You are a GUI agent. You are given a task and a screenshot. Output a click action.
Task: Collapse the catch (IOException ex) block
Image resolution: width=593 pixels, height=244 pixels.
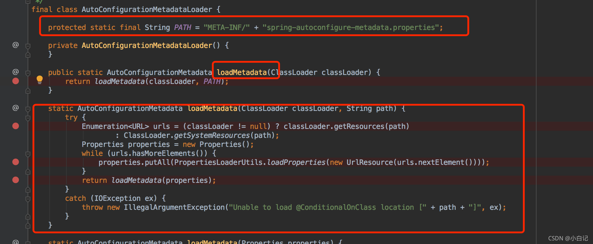[x=28, y=199]
